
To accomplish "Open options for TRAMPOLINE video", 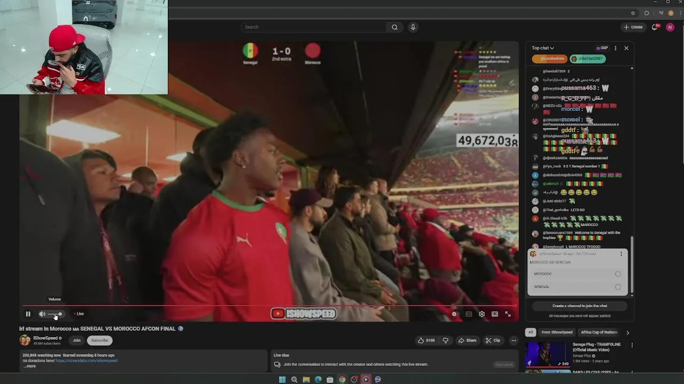I will click(x=632, y=346).
